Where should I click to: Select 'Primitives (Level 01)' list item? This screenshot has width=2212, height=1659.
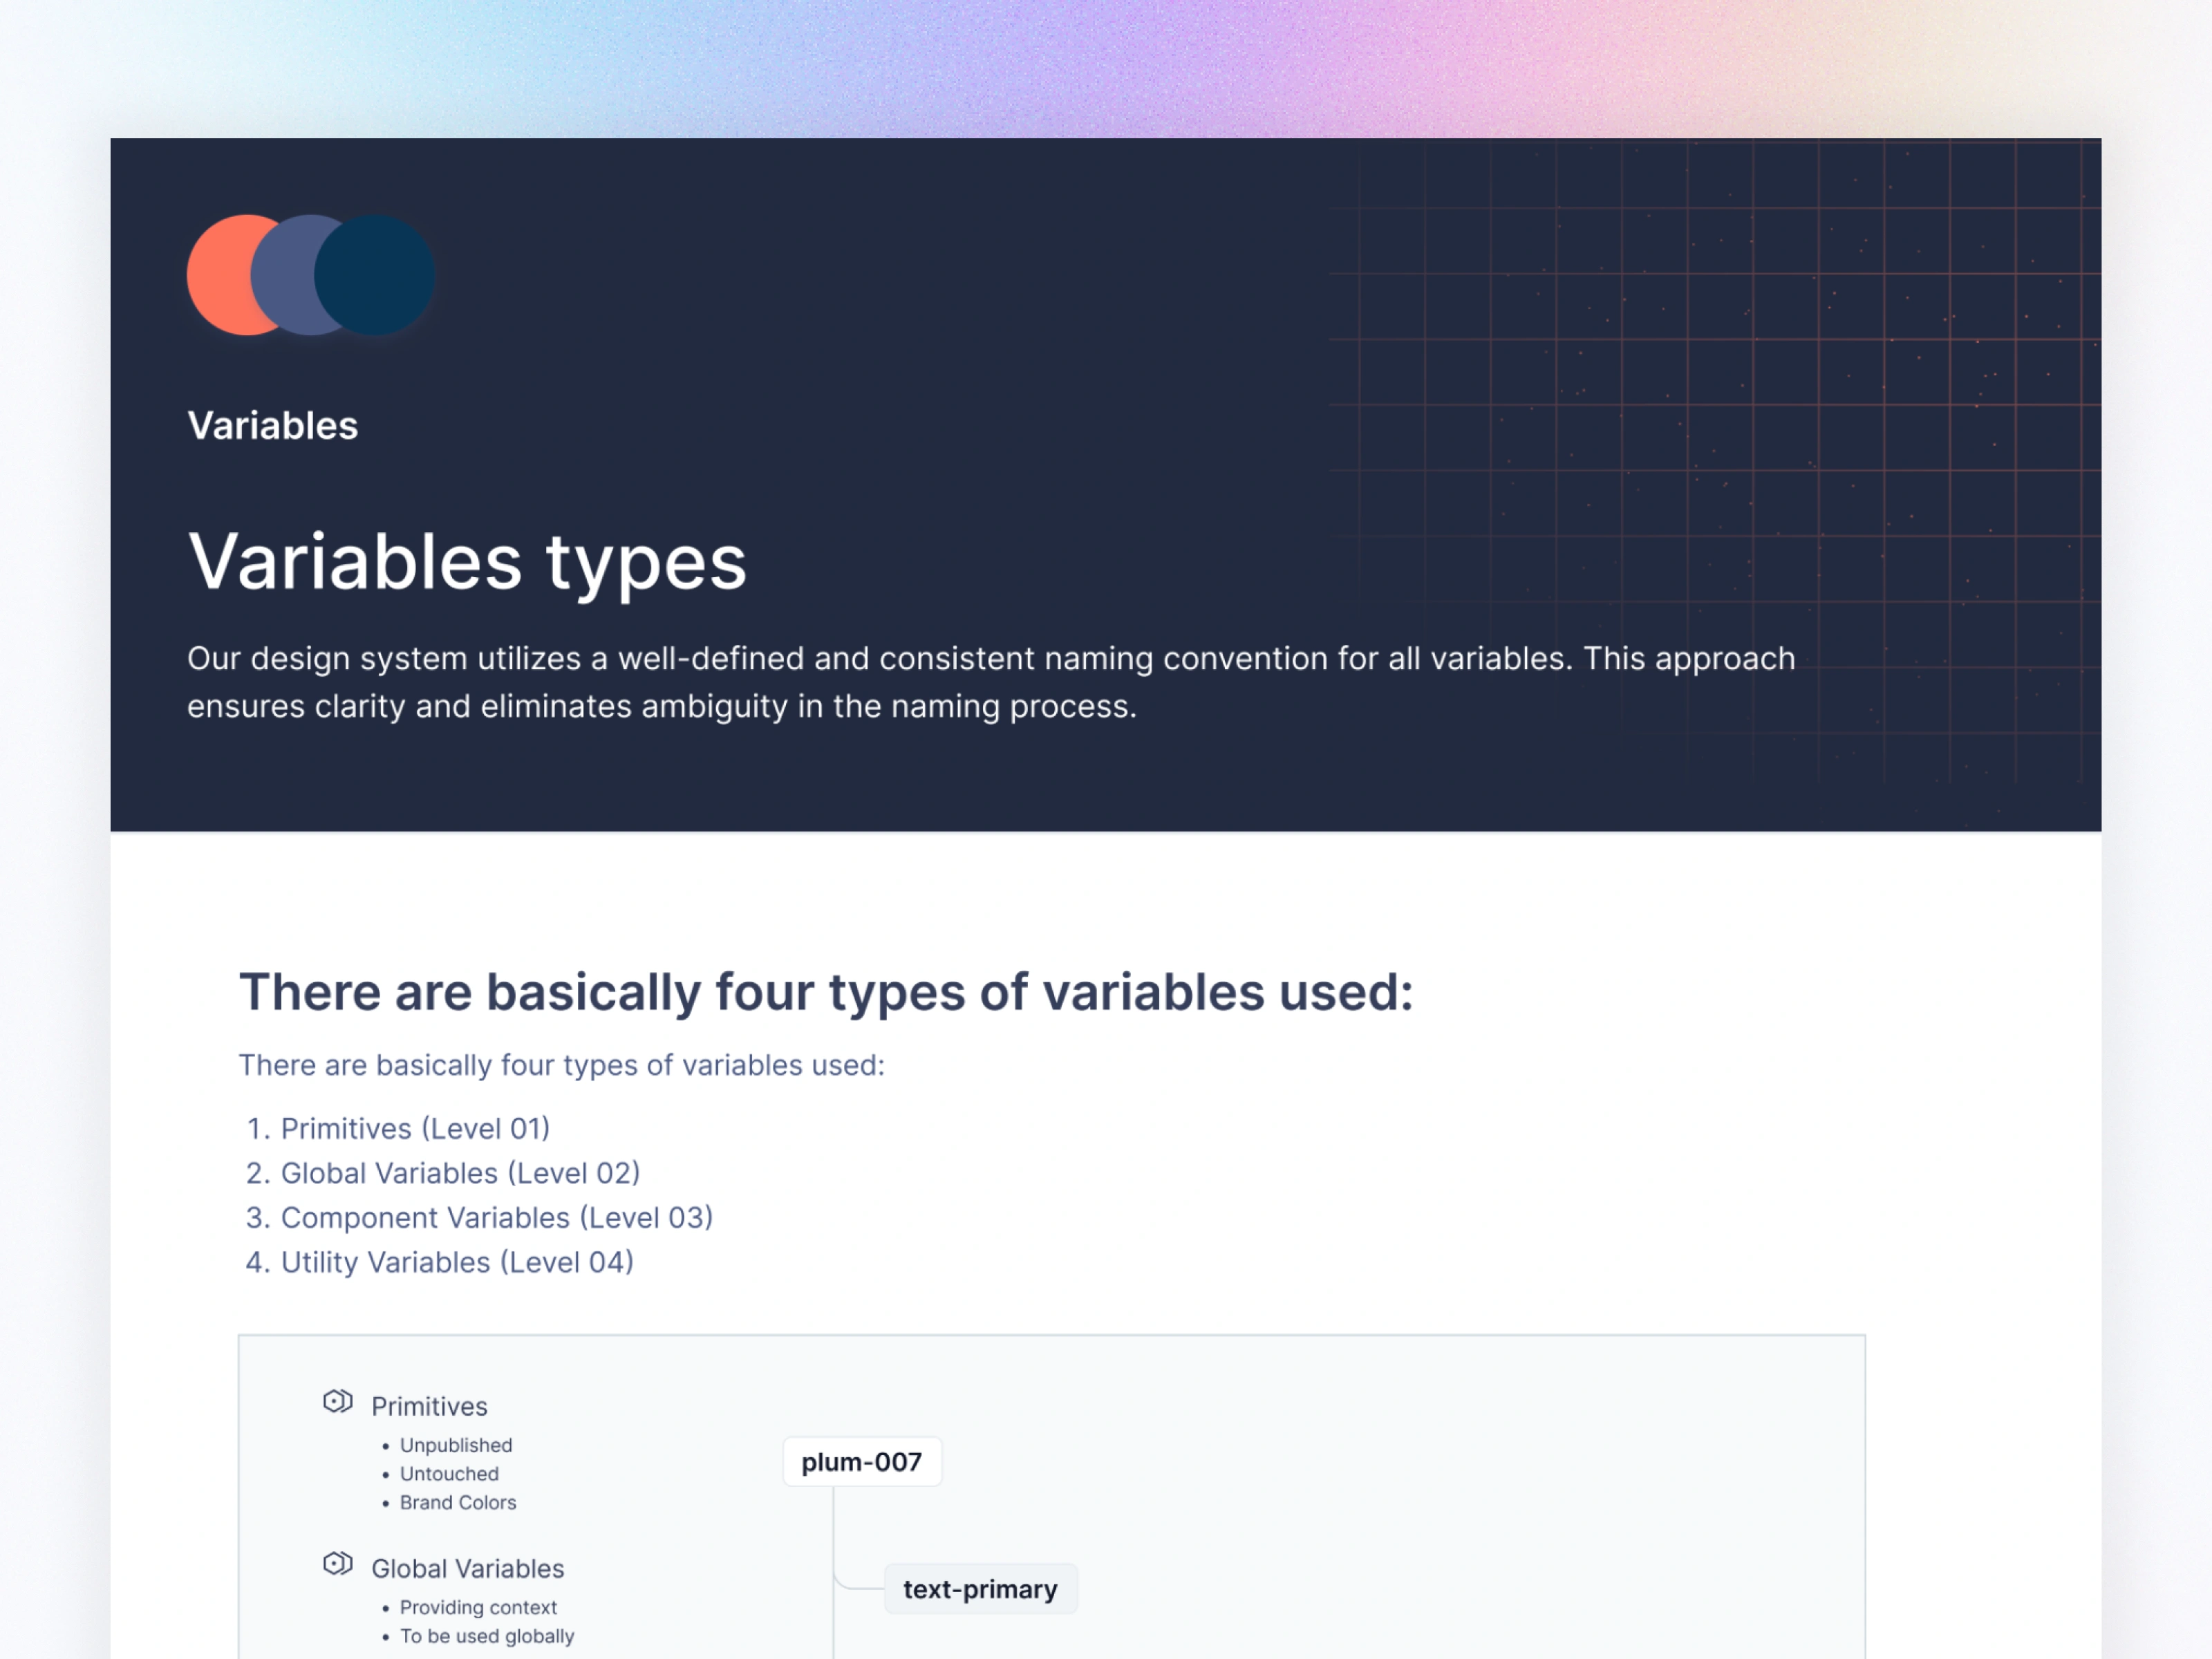click(415, 1128)
